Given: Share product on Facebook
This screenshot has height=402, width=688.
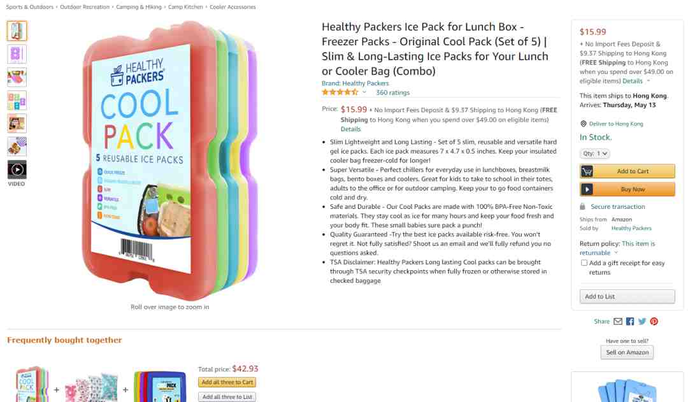Looking at the screenshot, I should (x=630, y=321).
